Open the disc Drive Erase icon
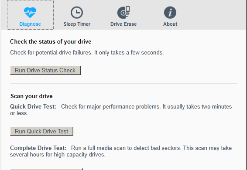This screenshot has height=170, width=247. 123,13
